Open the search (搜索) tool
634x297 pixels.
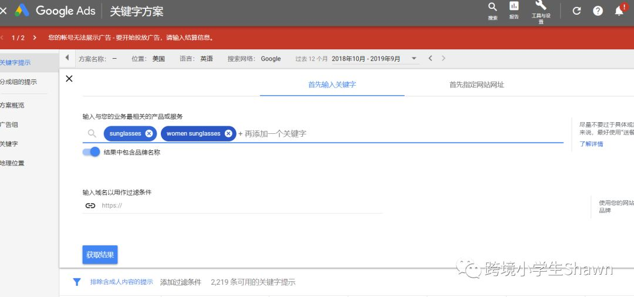click(493, 11)
